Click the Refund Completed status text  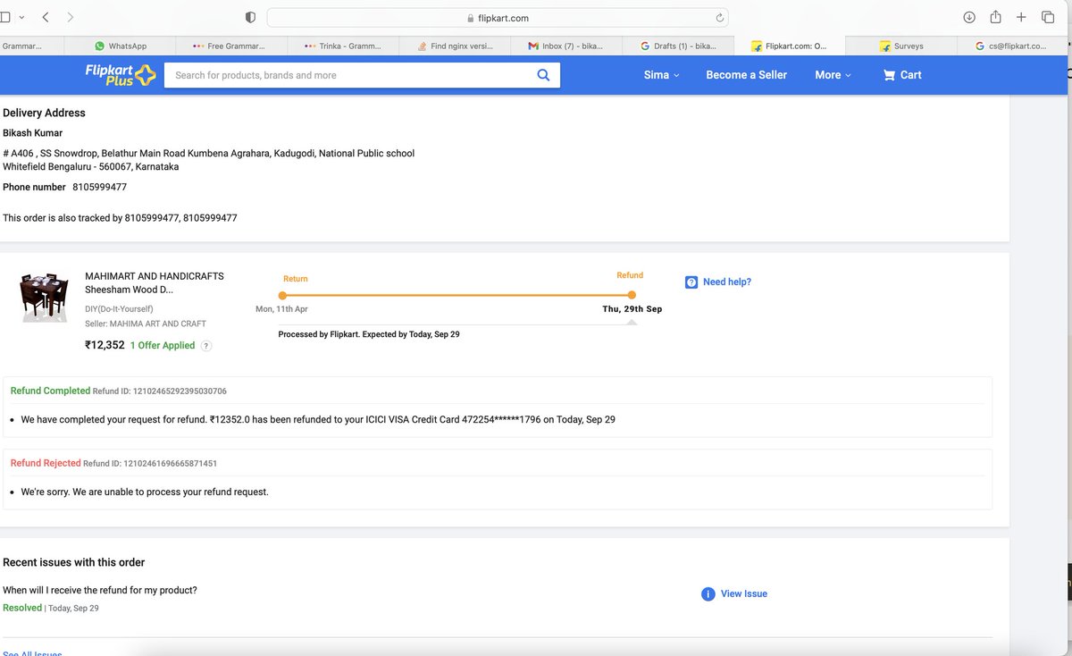[x=50, y=391]
